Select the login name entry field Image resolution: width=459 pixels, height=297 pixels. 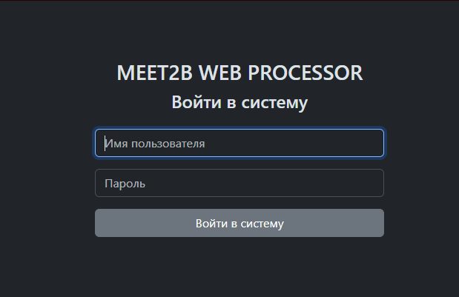tap(239, 143)
